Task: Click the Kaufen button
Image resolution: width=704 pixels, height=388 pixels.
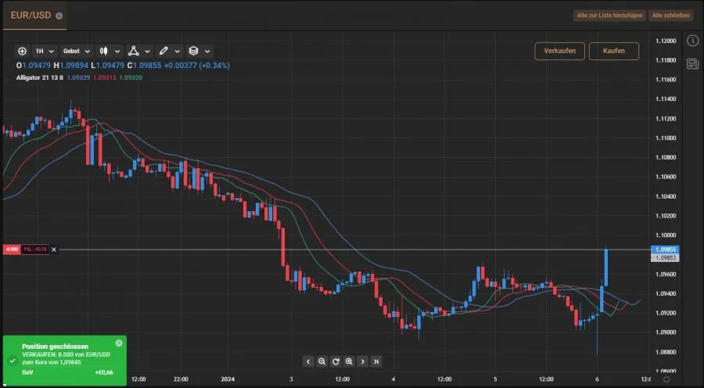Action: coord(614,51)
